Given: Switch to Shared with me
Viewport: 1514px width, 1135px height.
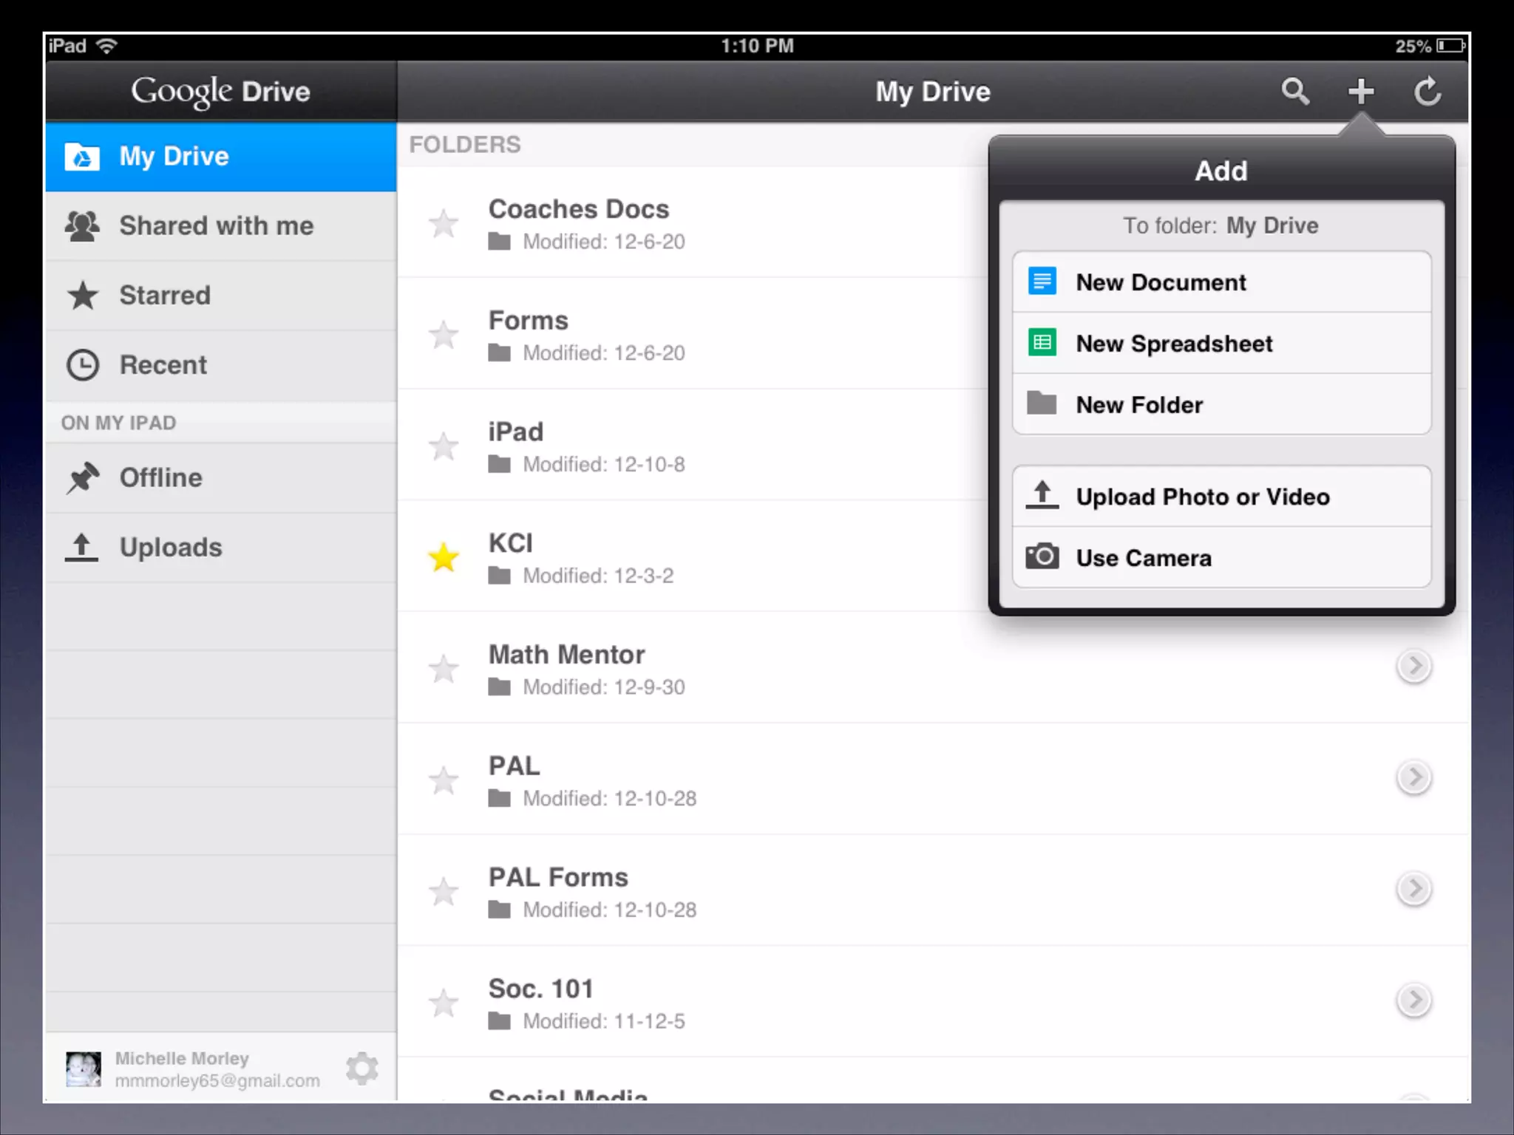Looking at the screenshot, I should point(217,226).
